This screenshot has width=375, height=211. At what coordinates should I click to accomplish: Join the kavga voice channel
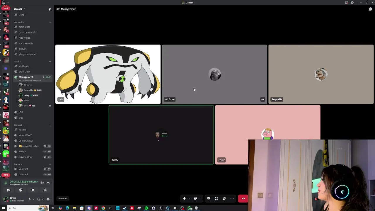click(x=33, y=152)
